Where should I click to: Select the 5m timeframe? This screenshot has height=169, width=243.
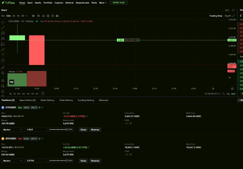point(3,16)
